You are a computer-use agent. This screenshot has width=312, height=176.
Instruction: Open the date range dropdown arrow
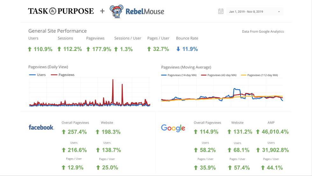(x=279, y=12)
